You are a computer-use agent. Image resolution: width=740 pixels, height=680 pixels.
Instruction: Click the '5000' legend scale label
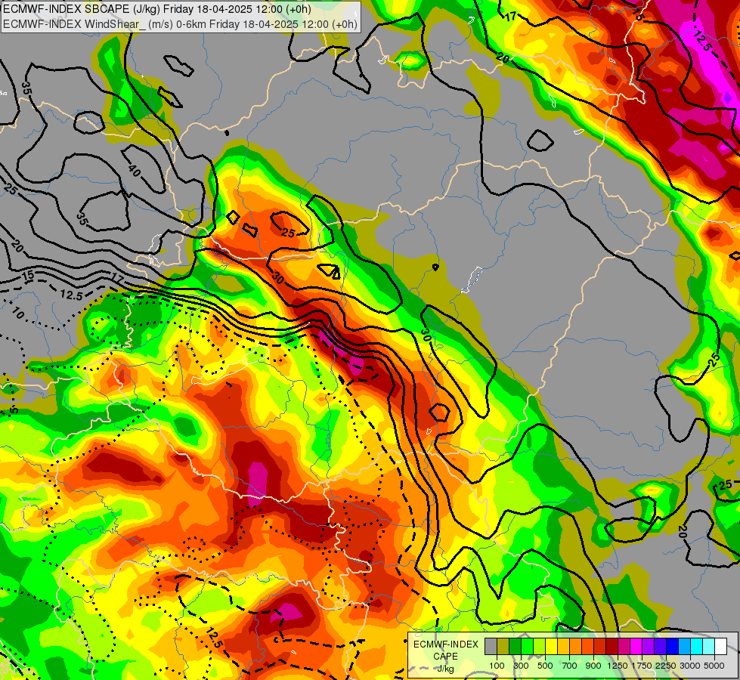coord(714,666)
